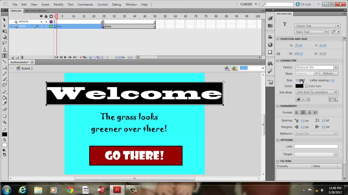
Task: Toggle the Loop playback button
Action: (x=85, y=57)
